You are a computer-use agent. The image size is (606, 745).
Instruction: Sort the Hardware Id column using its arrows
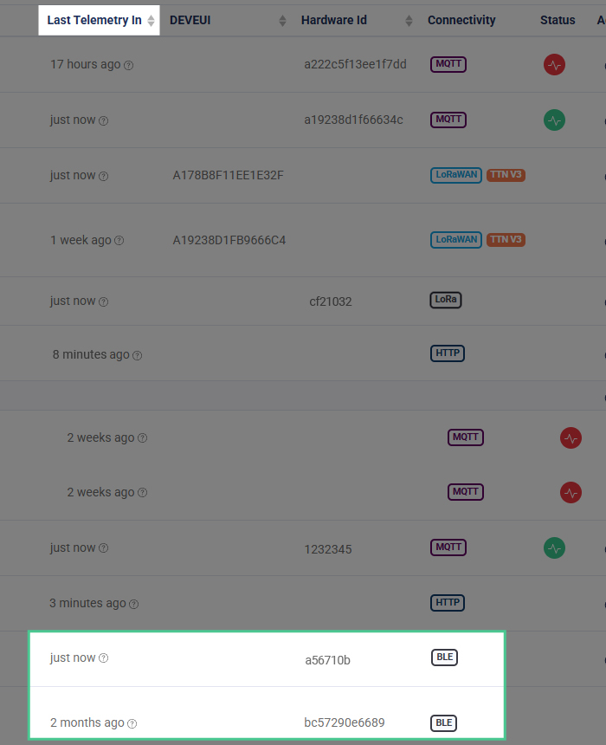(x=409, y=21)
